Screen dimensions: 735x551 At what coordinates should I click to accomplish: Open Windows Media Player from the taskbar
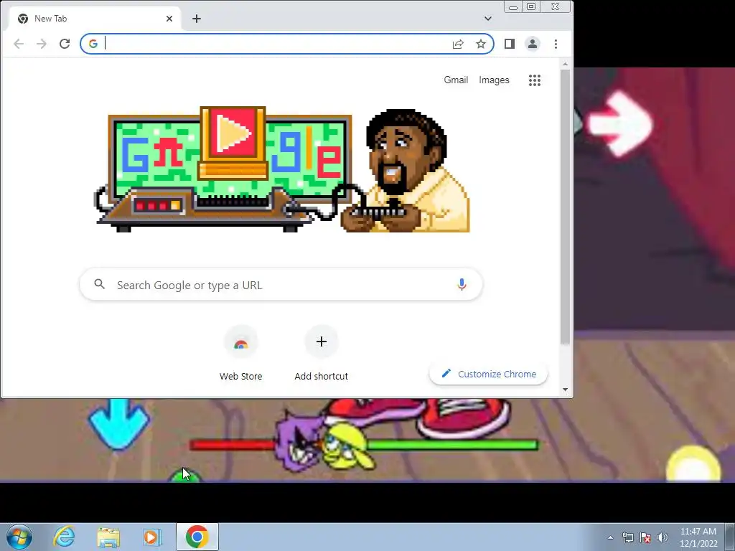[151, 537]
